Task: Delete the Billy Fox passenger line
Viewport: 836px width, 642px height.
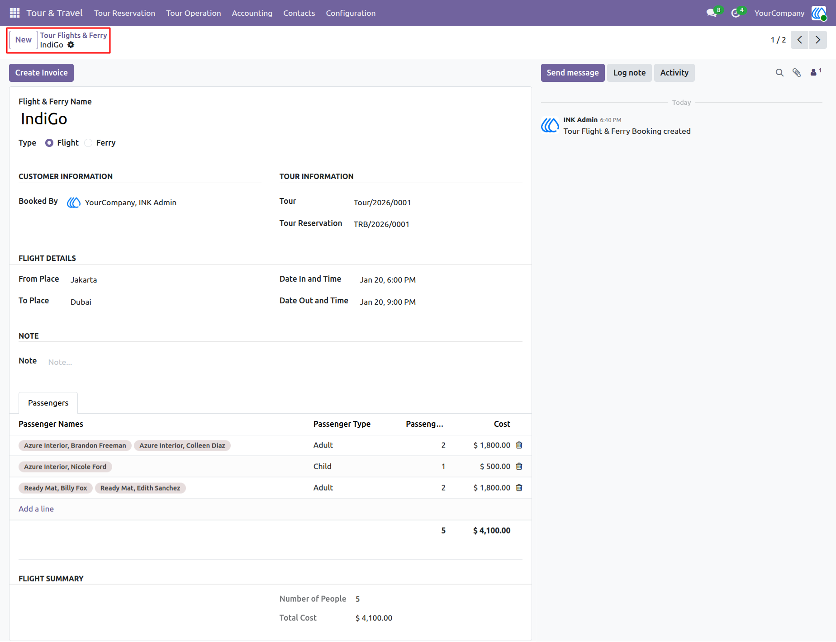Action: (x=519, y=488)
